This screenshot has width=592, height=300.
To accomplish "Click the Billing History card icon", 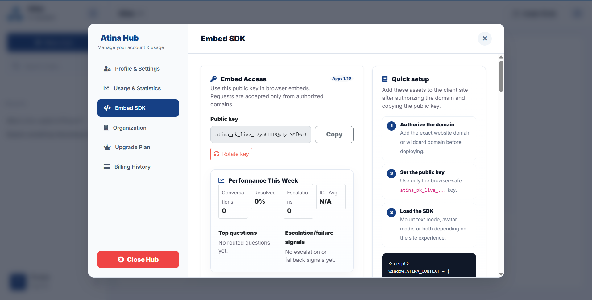I will 107,167.
